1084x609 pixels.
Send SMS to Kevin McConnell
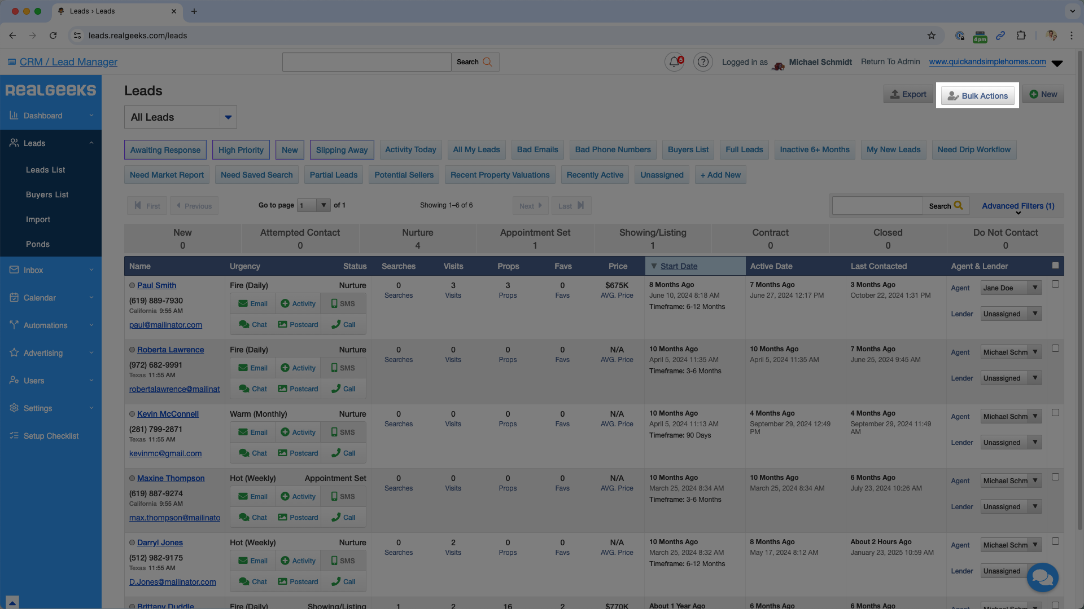343,432
